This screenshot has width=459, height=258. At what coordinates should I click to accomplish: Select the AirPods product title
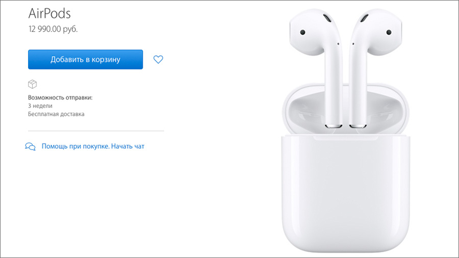(x=49, y=13)
